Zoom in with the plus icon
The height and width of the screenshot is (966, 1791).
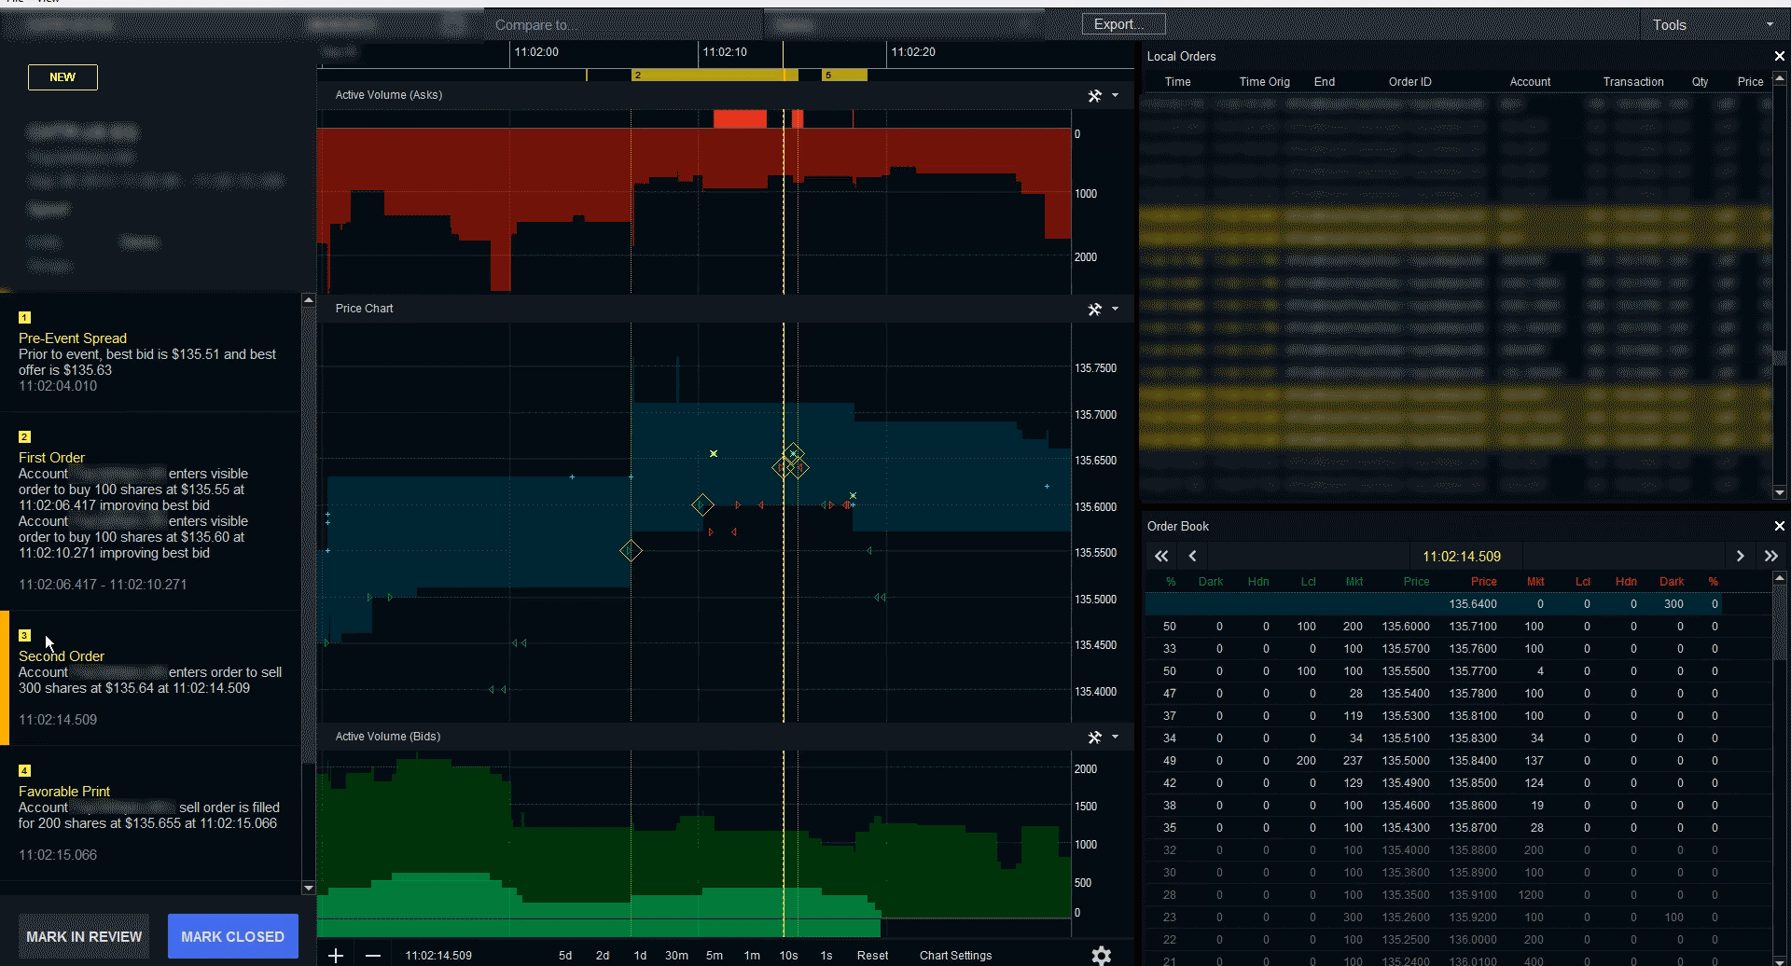336,955
